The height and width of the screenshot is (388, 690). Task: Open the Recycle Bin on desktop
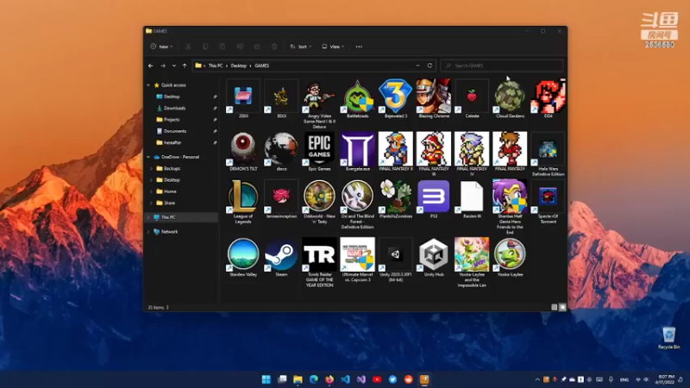(669, 338)
